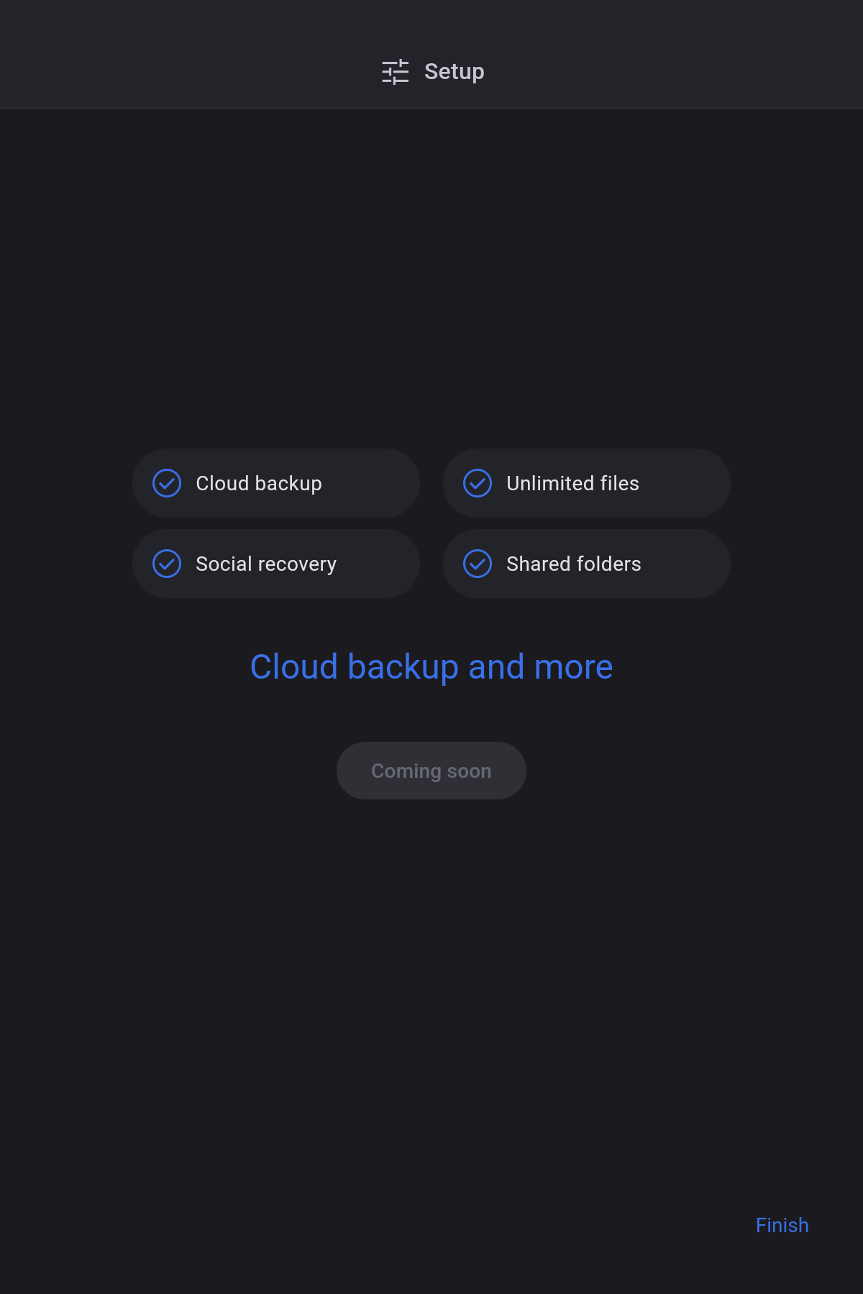Click the Shared folders checkmark icon

(x=478, y=564)
